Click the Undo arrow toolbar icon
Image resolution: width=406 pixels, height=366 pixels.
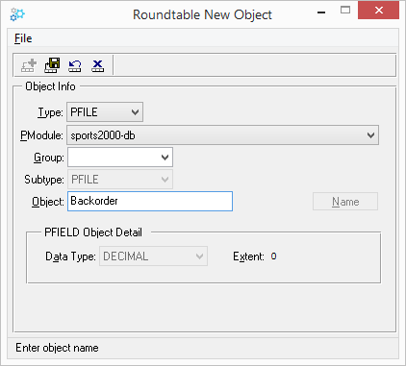tap(75, 65)
